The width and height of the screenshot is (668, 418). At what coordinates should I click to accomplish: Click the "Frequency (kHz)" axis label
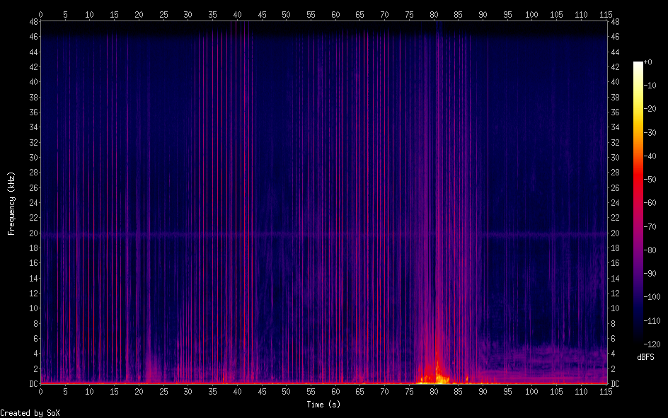pos(11,203)
